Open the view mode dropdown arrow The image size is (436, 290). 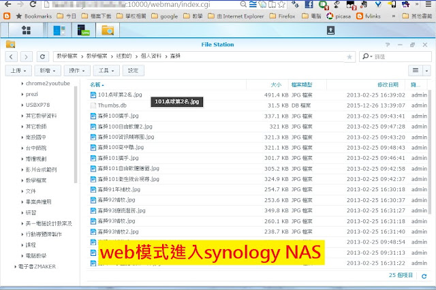coord(426,71)
